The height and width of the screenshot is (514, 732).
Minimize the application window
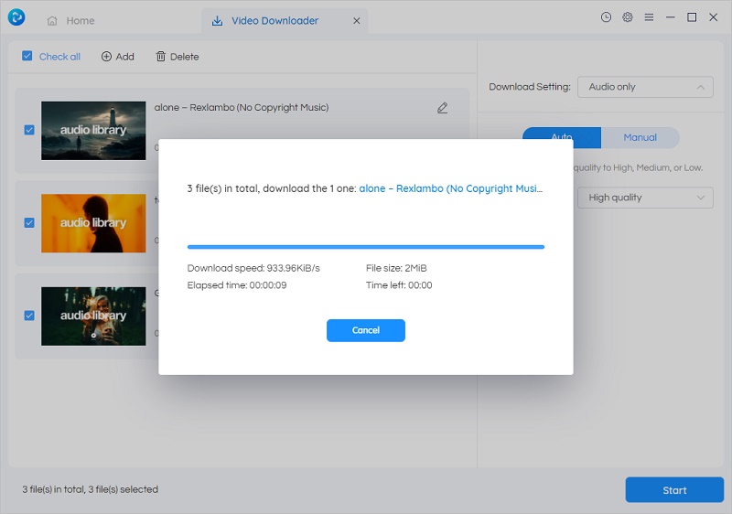pyautogui.click(x=671, y=17)
